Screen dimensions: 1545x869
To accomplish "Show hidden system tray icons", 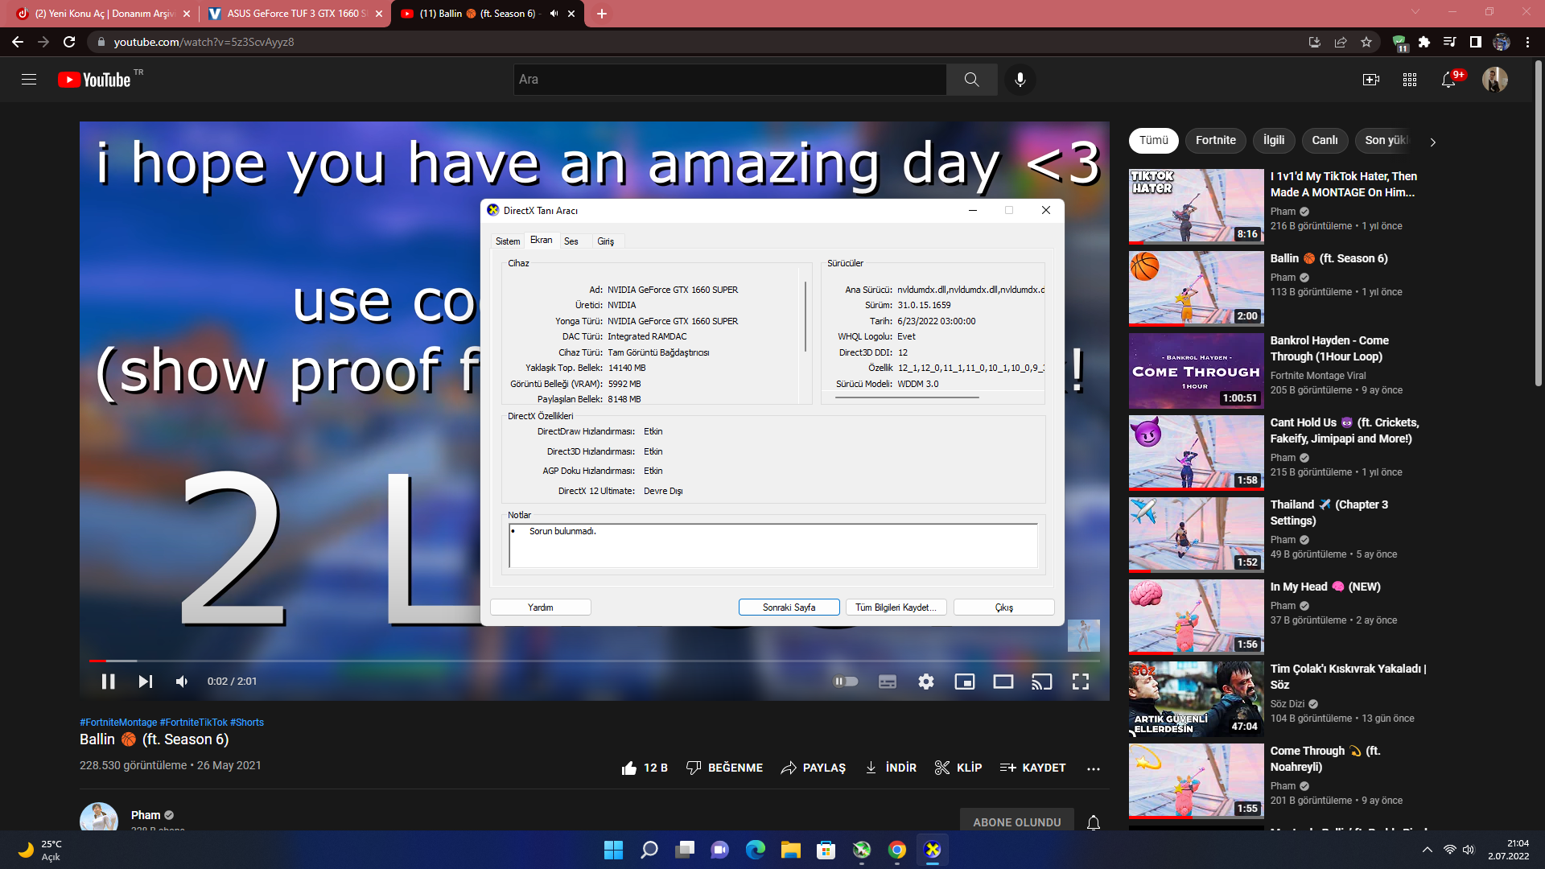I will [x=1427, y=850].
